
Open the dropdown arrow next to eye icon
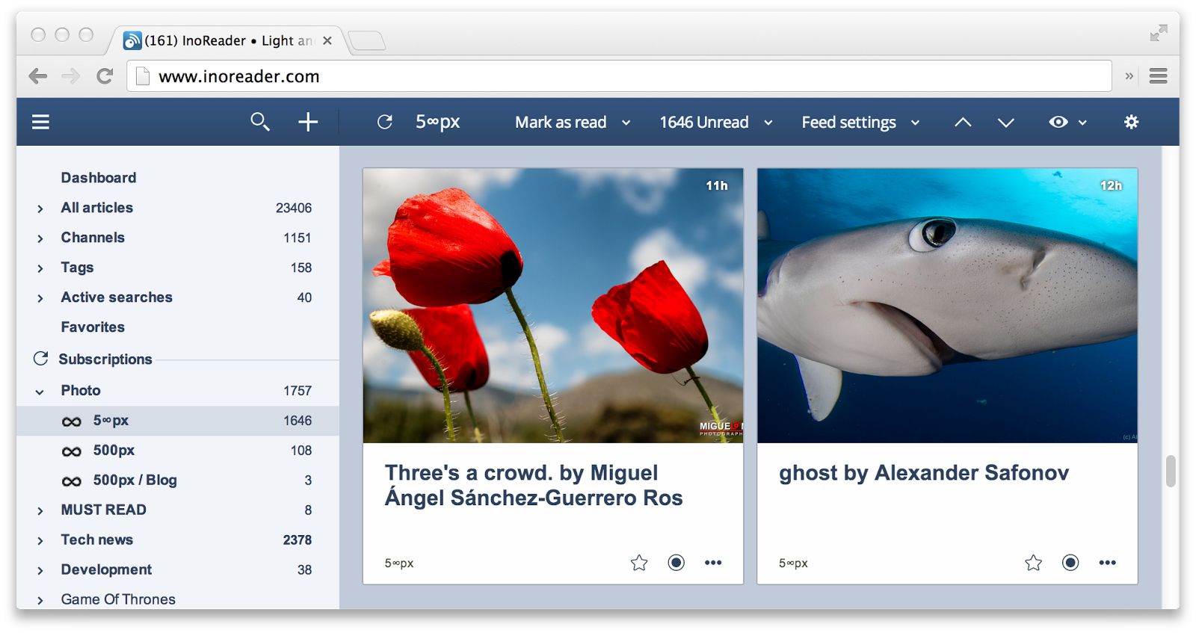pyautogui.click(x=1082, y=123)
